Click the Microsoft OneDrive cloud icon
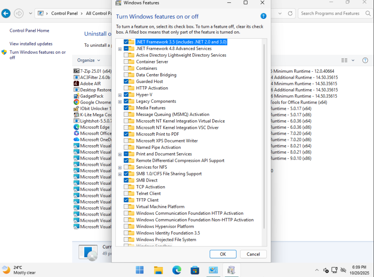The height and width of the screenshot is (277, 374). [76, 139]
